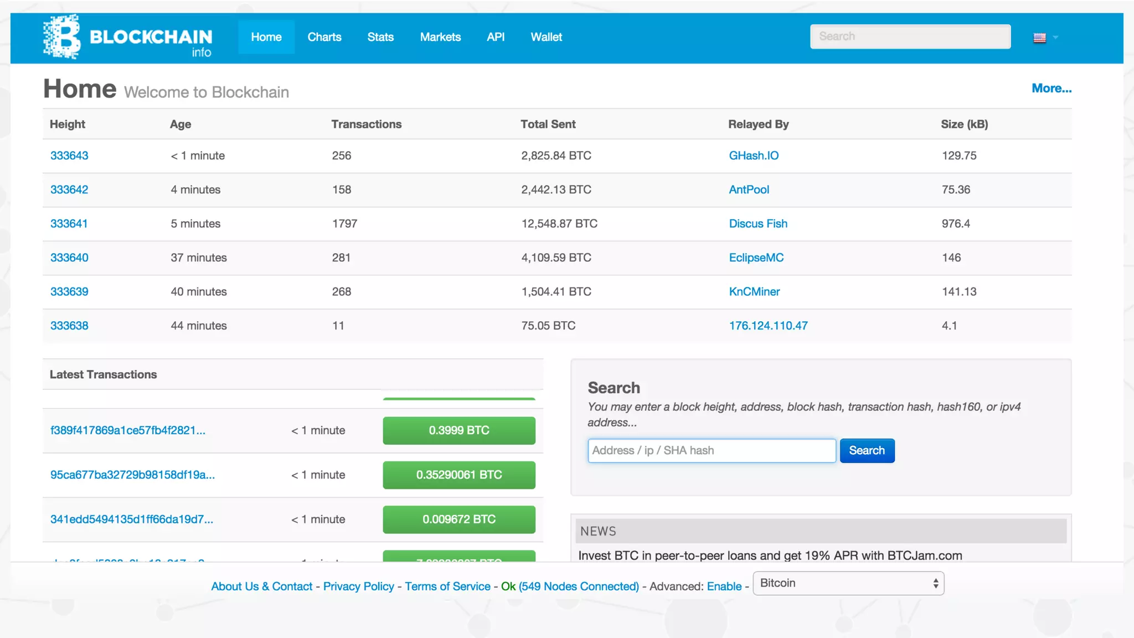This screenshot has width=1134, height=638.
Task: Select the Wallet menu item
Action: click(546, 37)
